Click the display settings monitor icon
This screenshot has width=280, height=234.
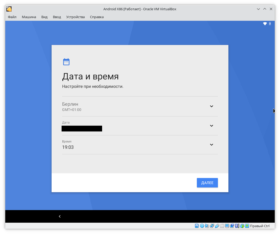227,226
